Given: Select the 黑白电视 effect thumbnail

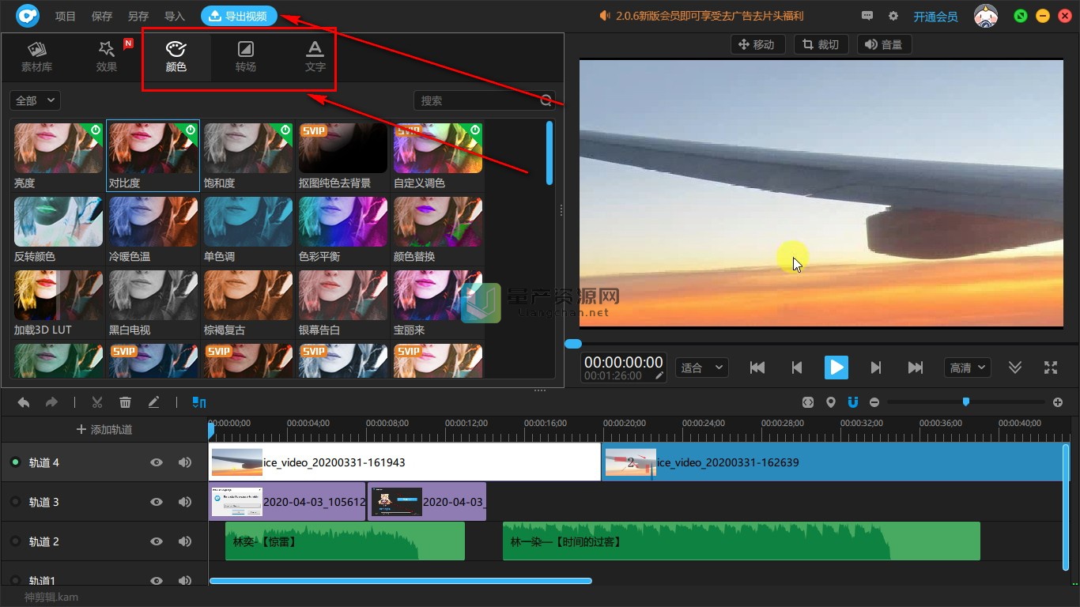Looking at the screenshot, I should [153, 295].
